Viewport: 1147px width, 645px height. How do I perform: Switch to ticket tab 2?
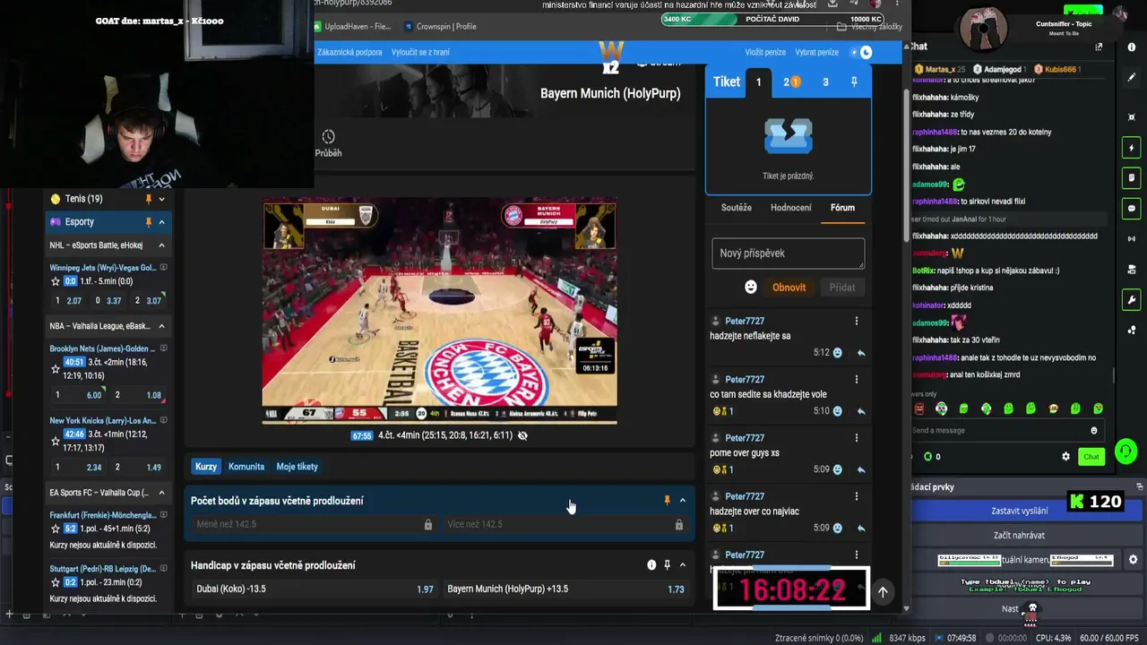tap(790, 82)
